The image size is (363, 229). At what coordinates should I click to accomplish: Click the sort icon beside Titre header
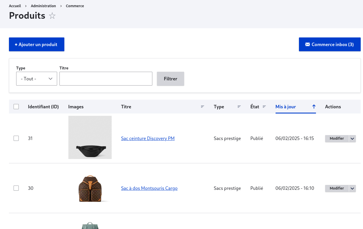(x=203, y=107)
